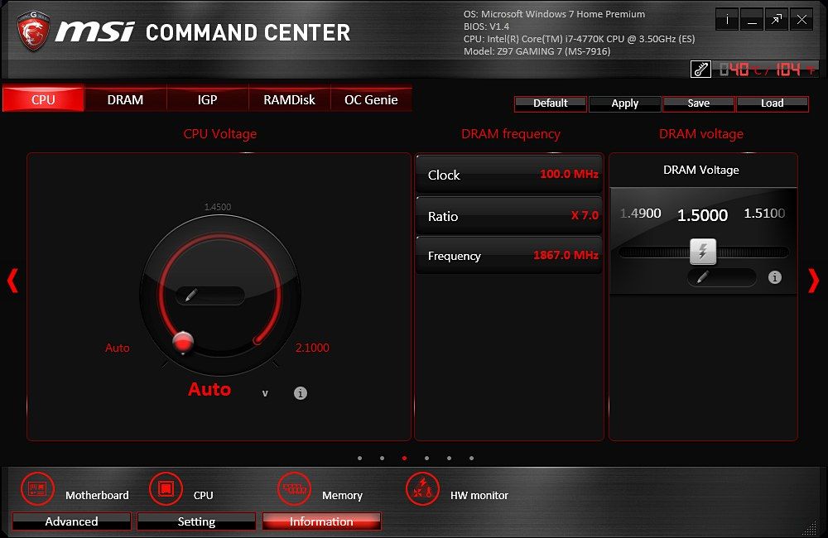Select the last page indicator dot
Screen dimensions: 828x538
click(x=472, y=459)
